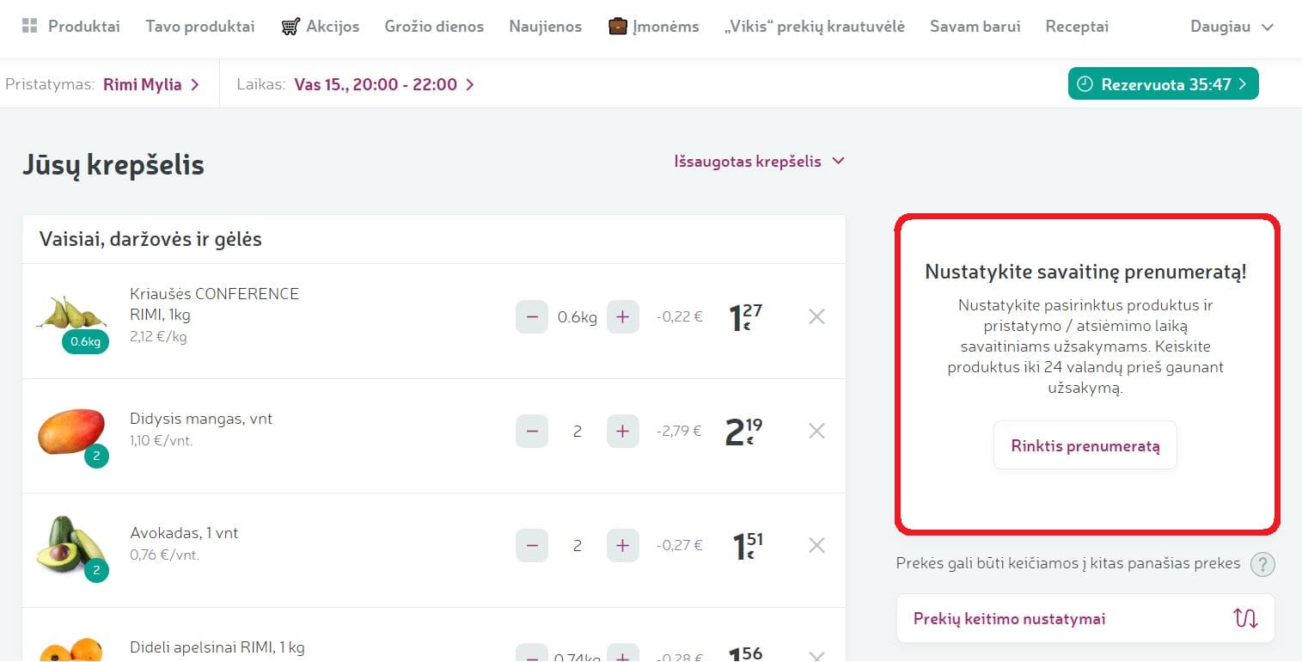Click the Produktai grid icon
This screenshot has height=662, width=1302.
click(30, 26)
